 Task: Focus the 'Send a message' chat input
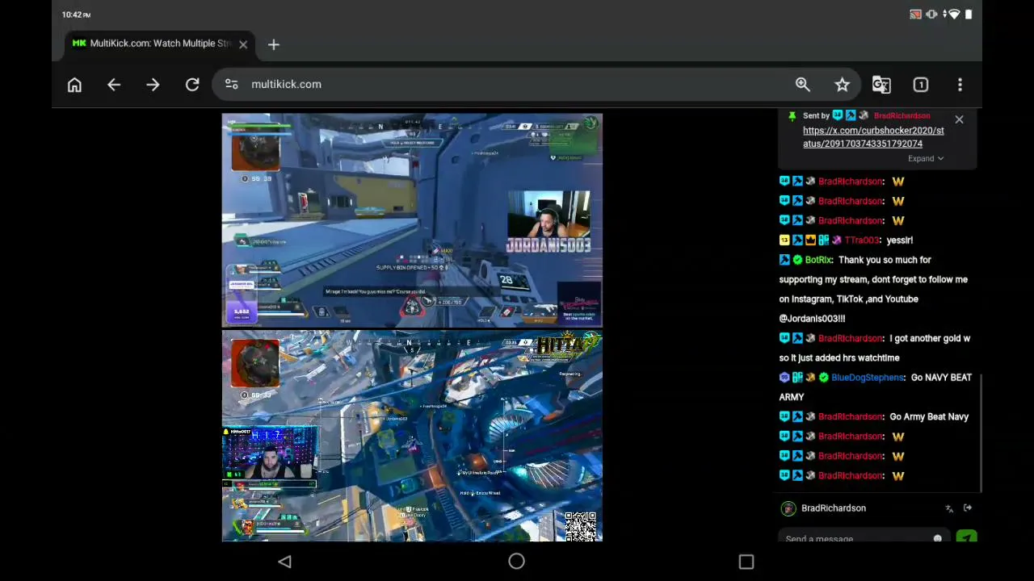point(863,537)
